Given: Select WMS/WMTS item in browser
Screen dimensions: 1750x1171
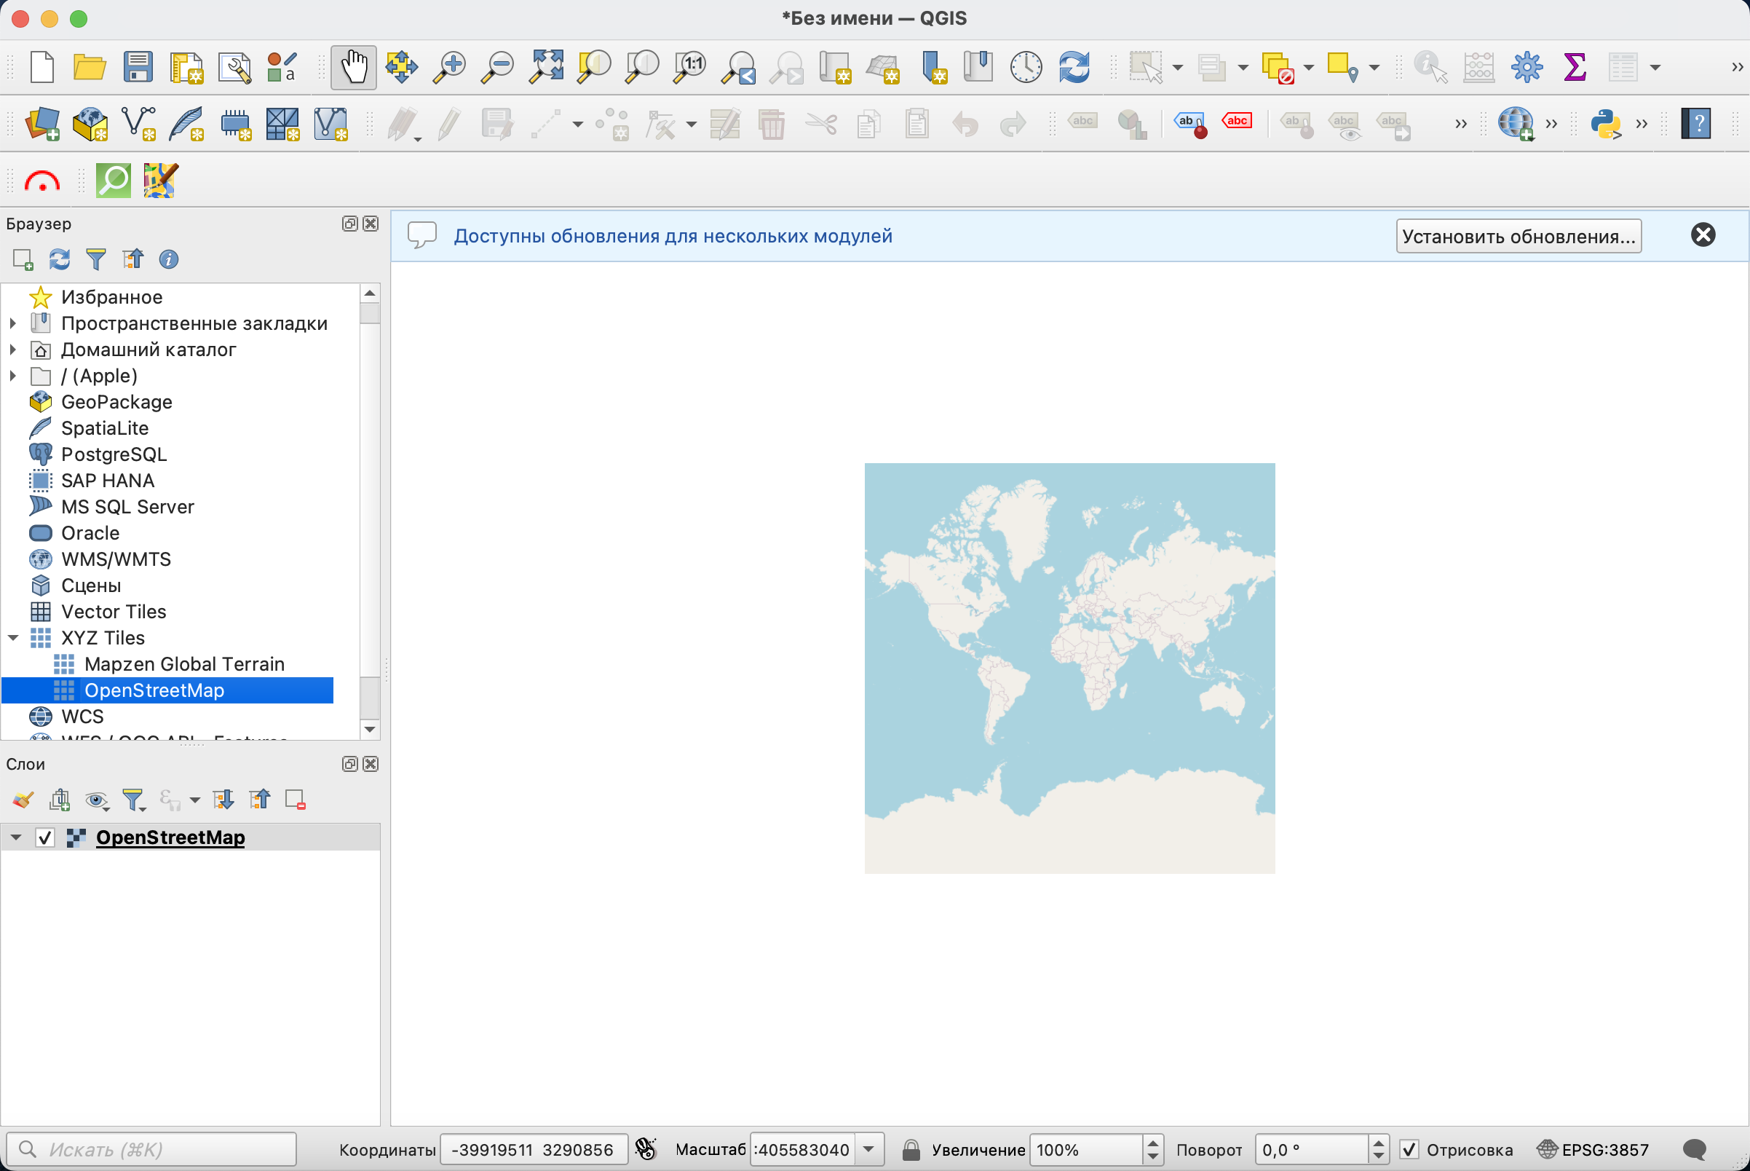Looking at the screenshot, I should [116, 559].
